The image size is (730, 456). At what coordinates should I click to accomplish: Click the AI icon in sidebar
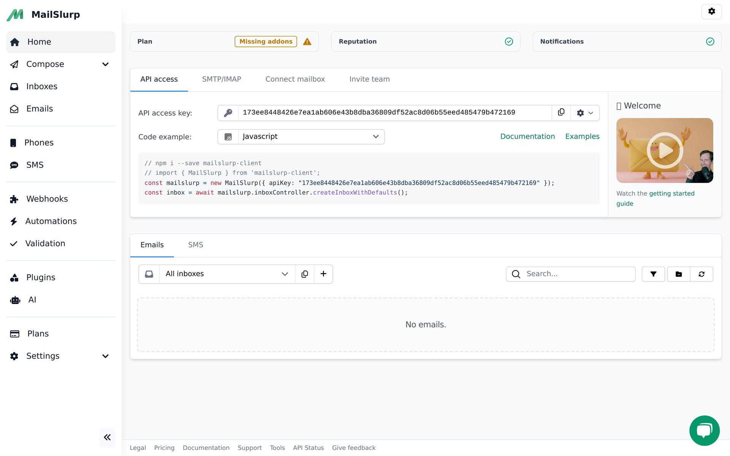(x=15, y=300)
